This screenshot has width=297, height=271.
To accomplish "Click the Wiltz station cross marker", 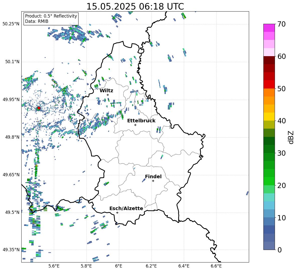I will (x=108, y=95).
